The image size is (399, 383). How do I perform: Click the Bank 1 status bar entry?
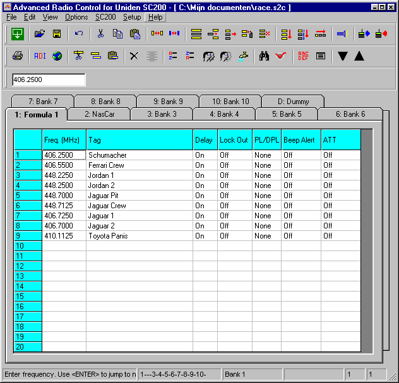252,374
